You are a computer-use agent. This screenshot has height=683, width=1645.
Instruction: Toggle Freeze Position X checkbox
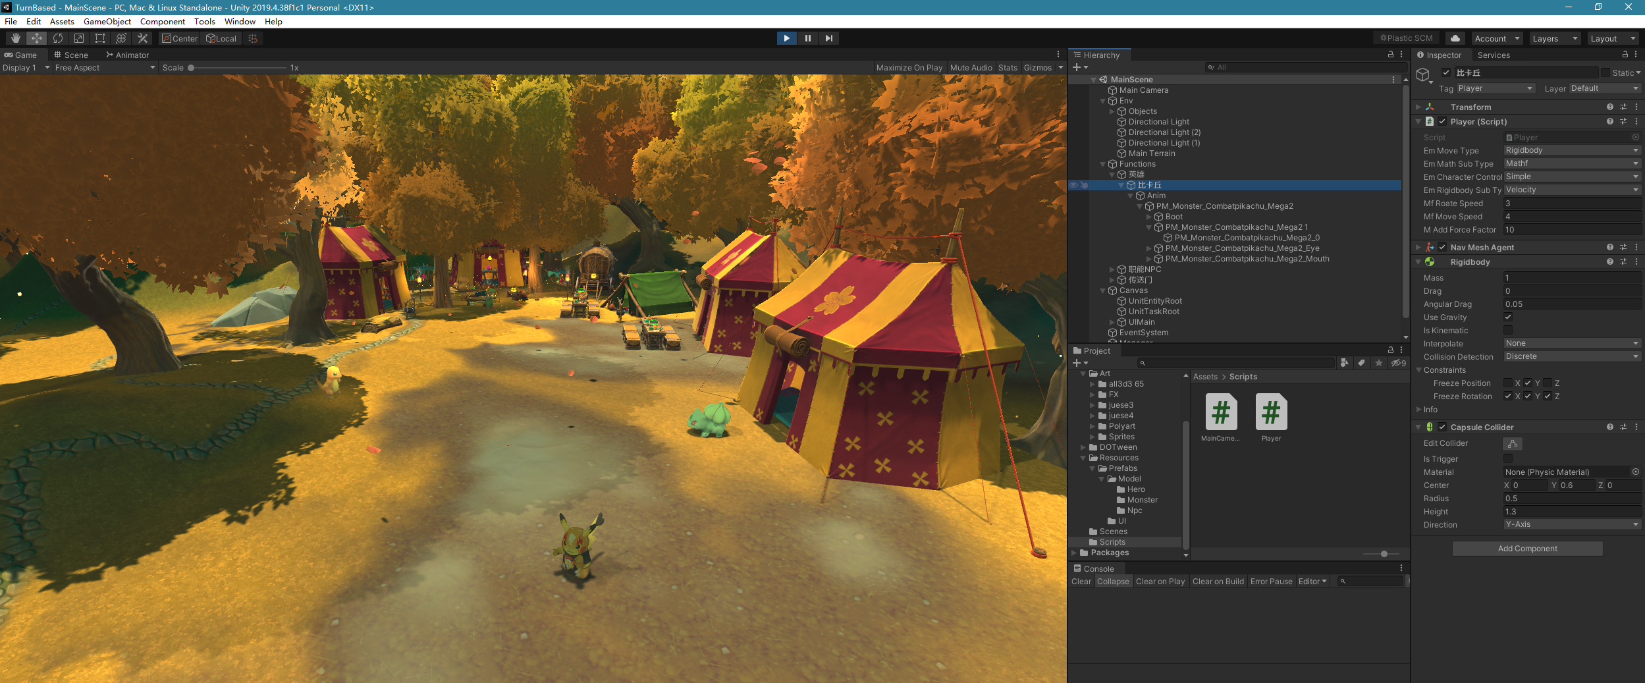click(1508, 383)
